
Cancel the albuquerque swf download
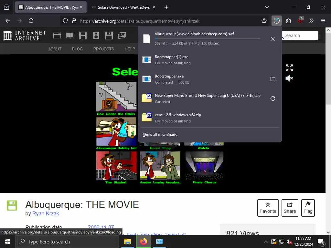(x=273, y=39)
